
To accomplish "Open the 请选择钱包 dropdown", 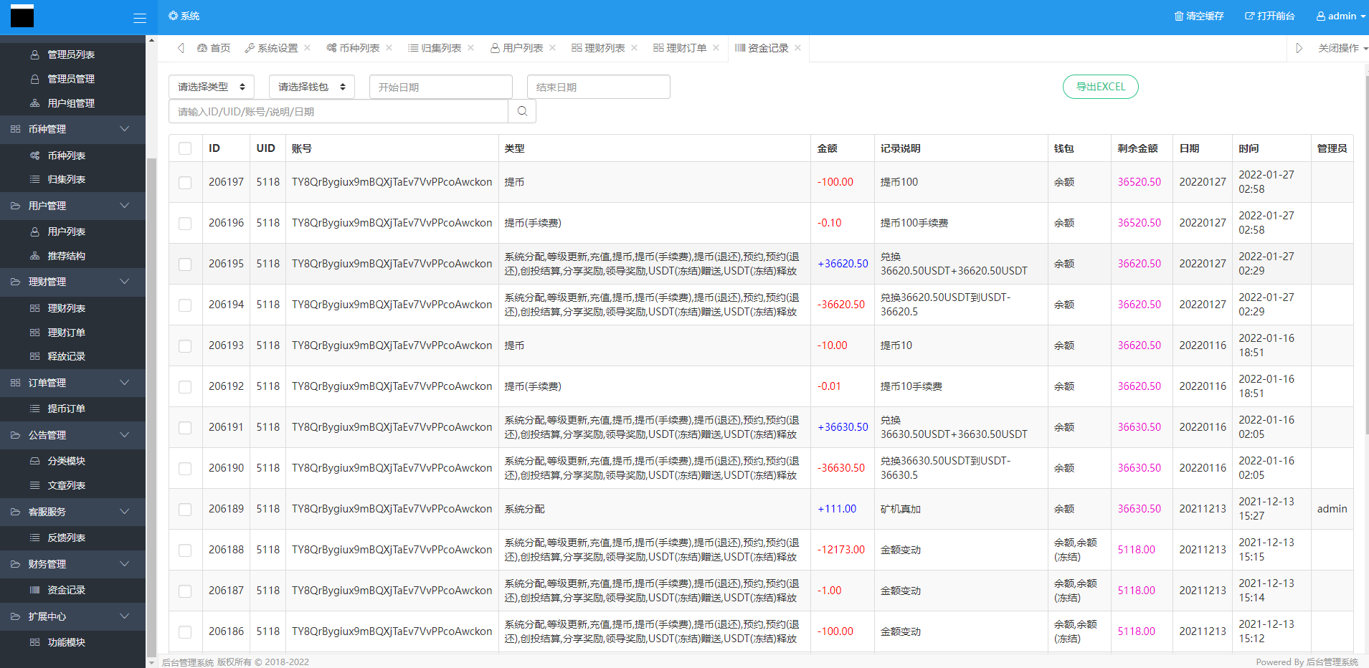I will (x=311, y=86).
